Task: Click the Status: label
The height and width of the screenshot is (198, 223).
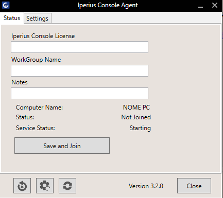Action: [25, 117]
